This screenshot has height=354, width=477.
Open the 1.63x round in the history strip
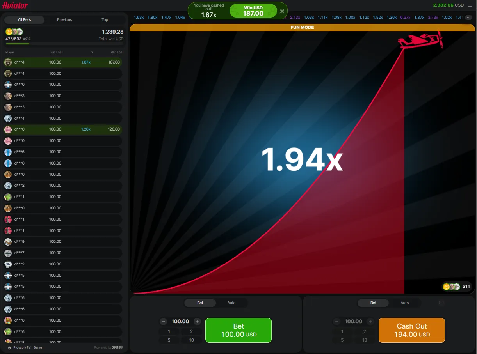139,18
